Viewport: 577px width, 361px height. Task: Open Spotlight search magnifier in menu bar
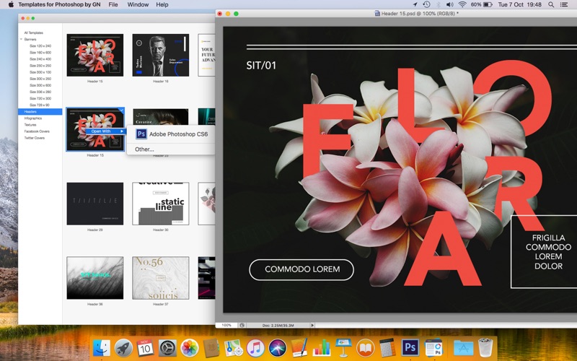click(x=551, y=4)
